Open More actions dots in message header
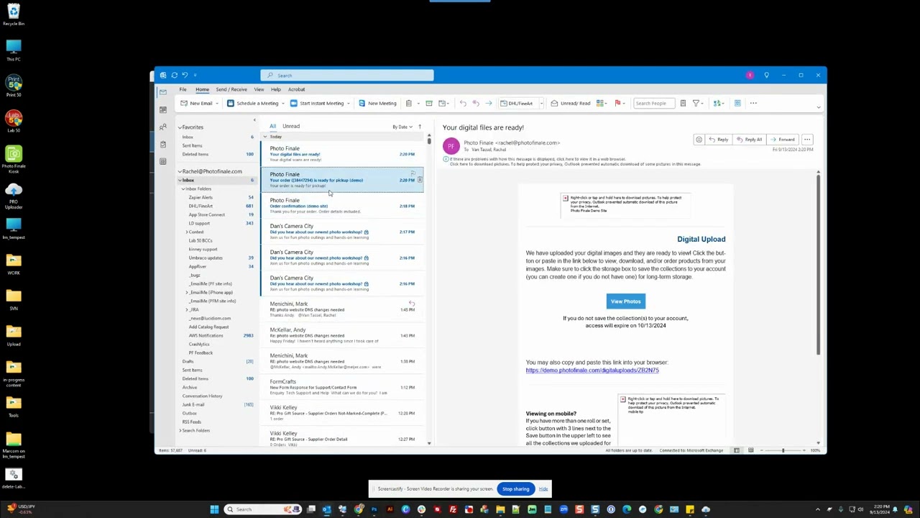 (807, 140)
